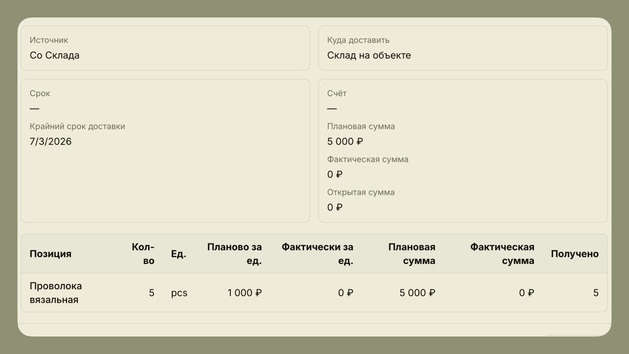Select the deadline date 7/3/2026
629x354 pixels.
[x=51, y=142]
